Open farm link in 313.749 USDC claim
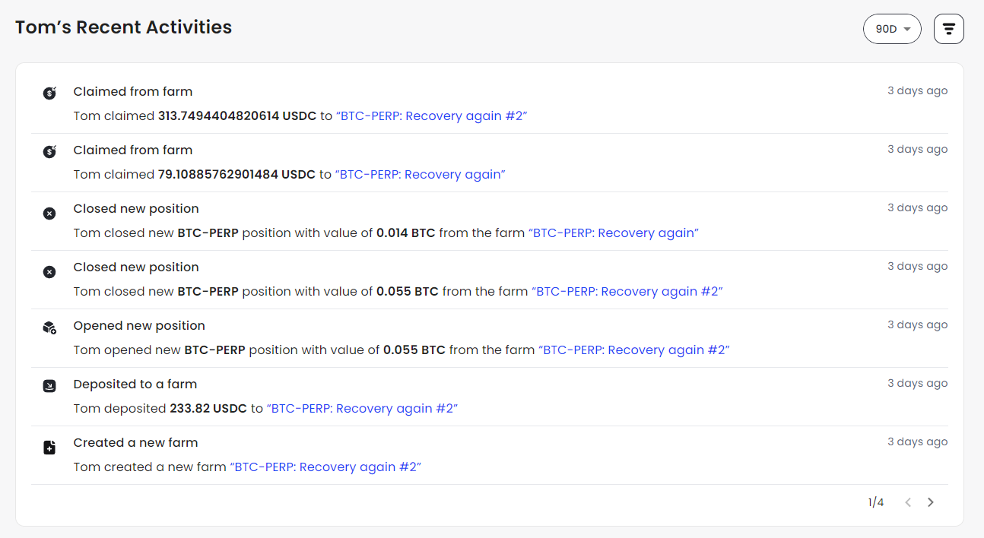Image resolution: width=984 pixels, height=538 pixels. 431,116
